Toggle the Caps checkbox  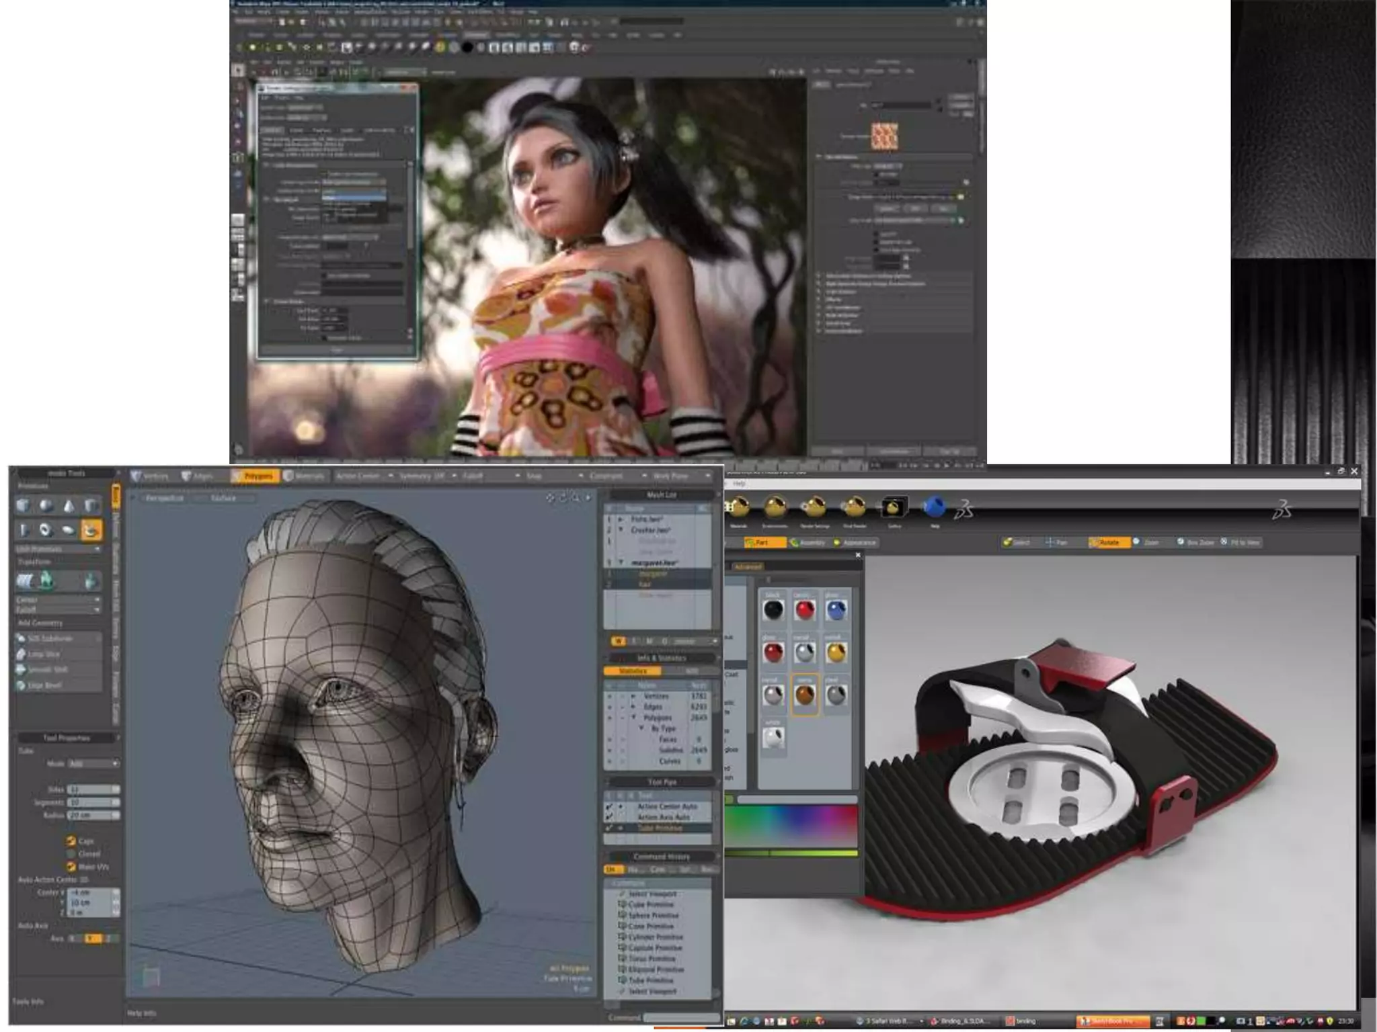(71, 841)
